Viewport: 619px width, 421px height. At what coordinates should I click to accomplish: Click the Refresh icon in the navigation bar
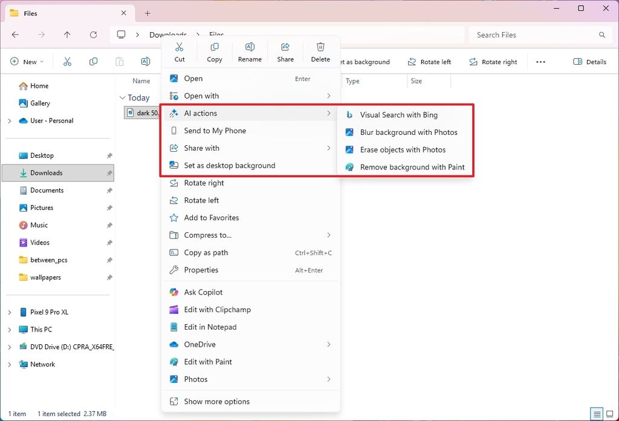point(93,35)
